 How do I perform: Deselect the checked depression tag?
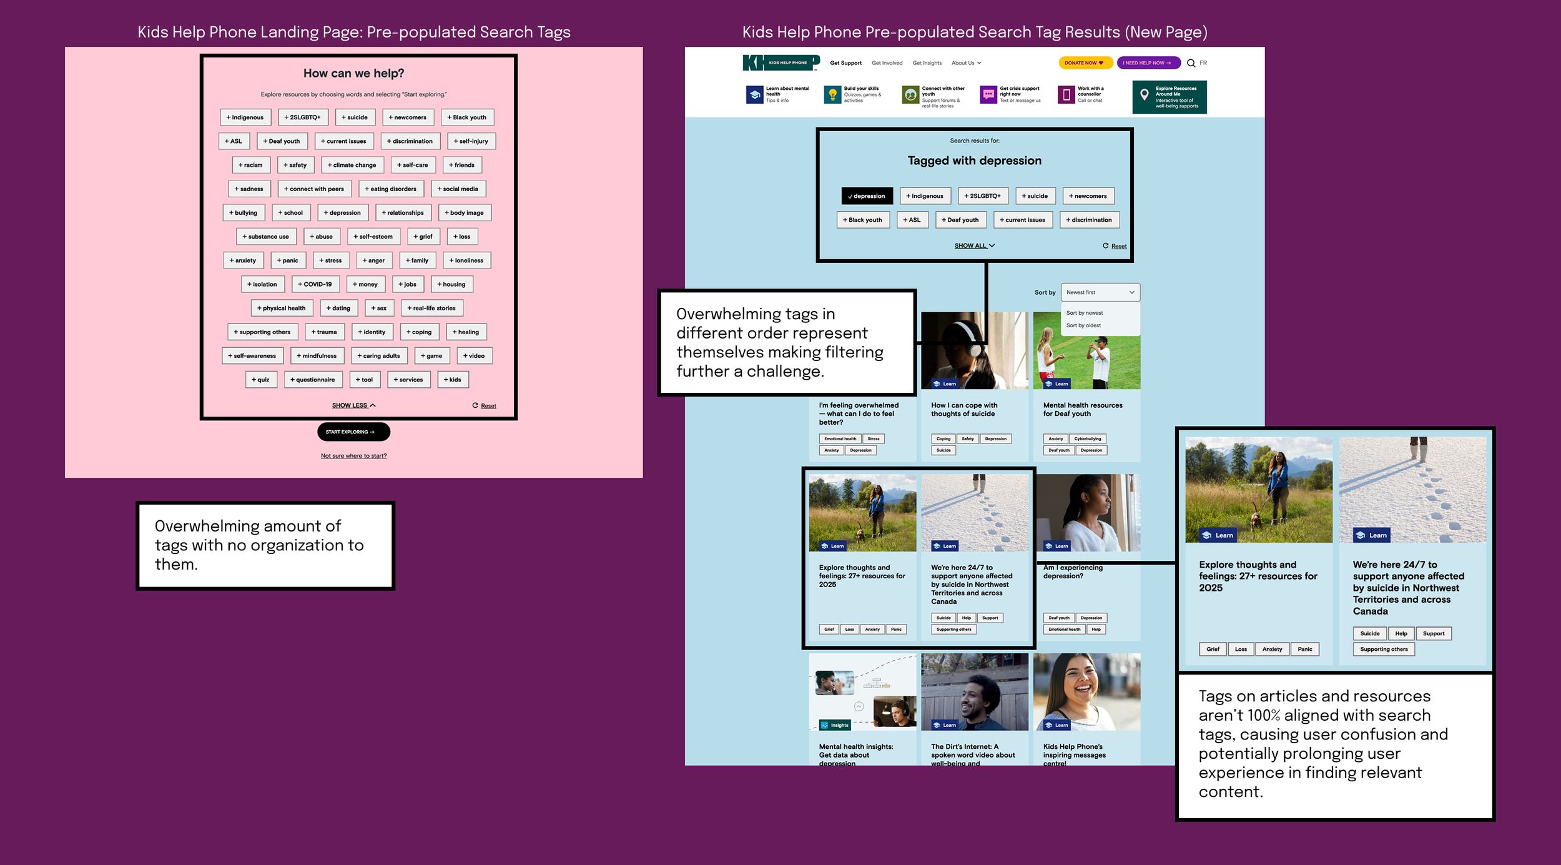pos(867,196)
